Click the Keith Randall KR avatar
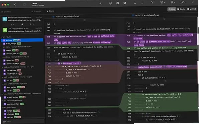The width and height of the screenshot is (199, 124). tap(5, 19)
